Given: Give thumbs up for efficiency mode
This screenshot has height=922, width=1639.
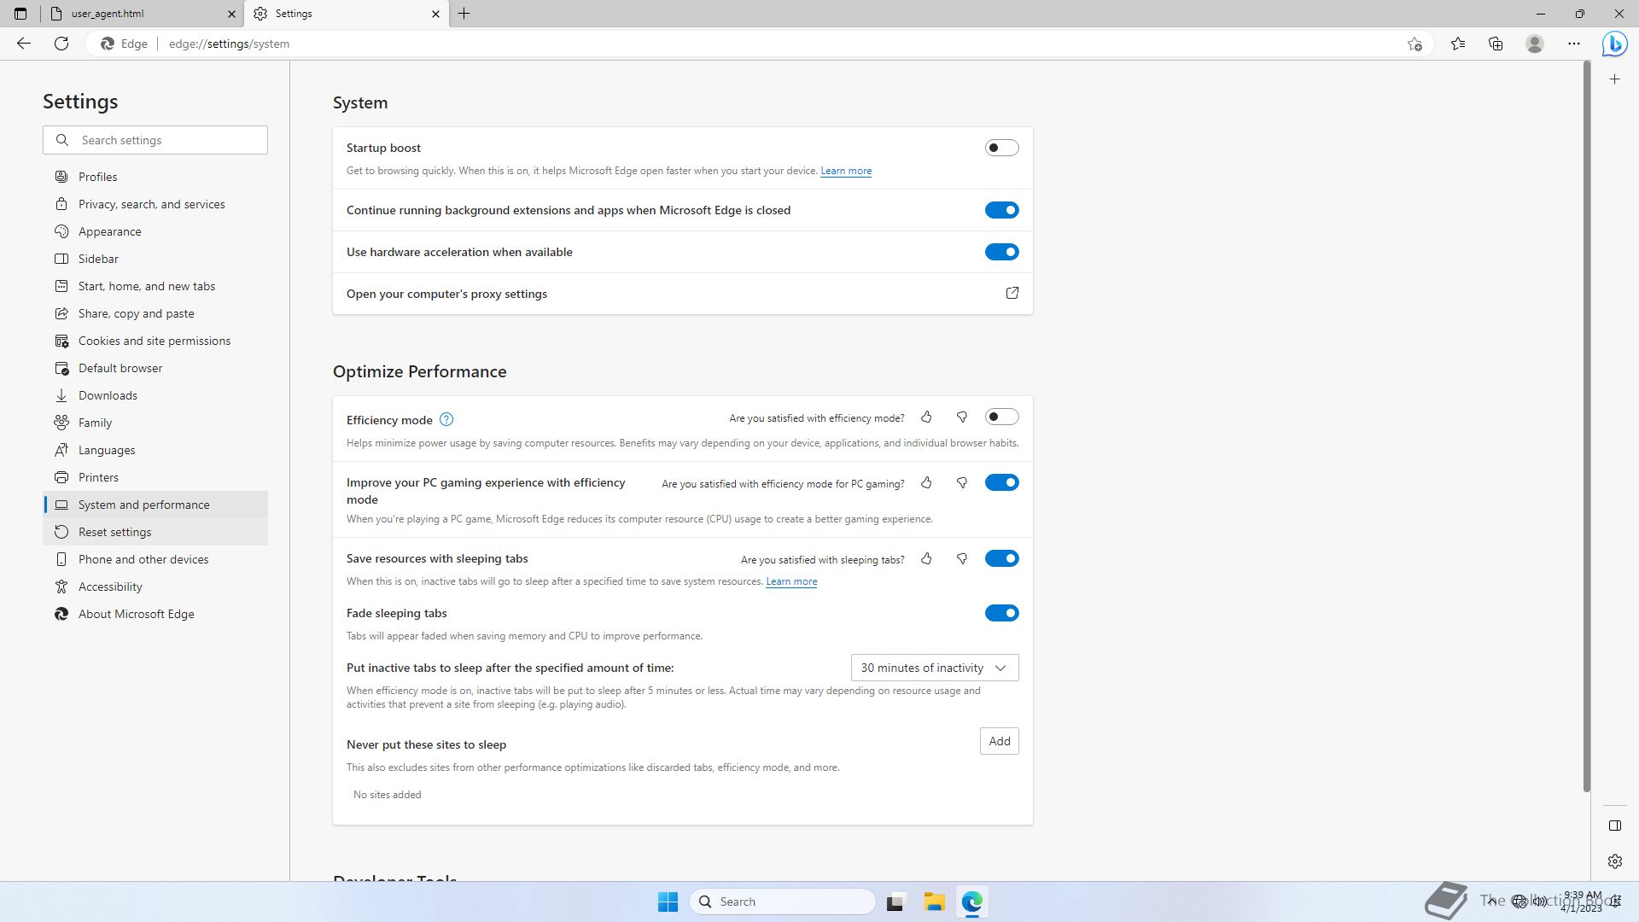Looking at the screenshot, I should tap(926, 417).
